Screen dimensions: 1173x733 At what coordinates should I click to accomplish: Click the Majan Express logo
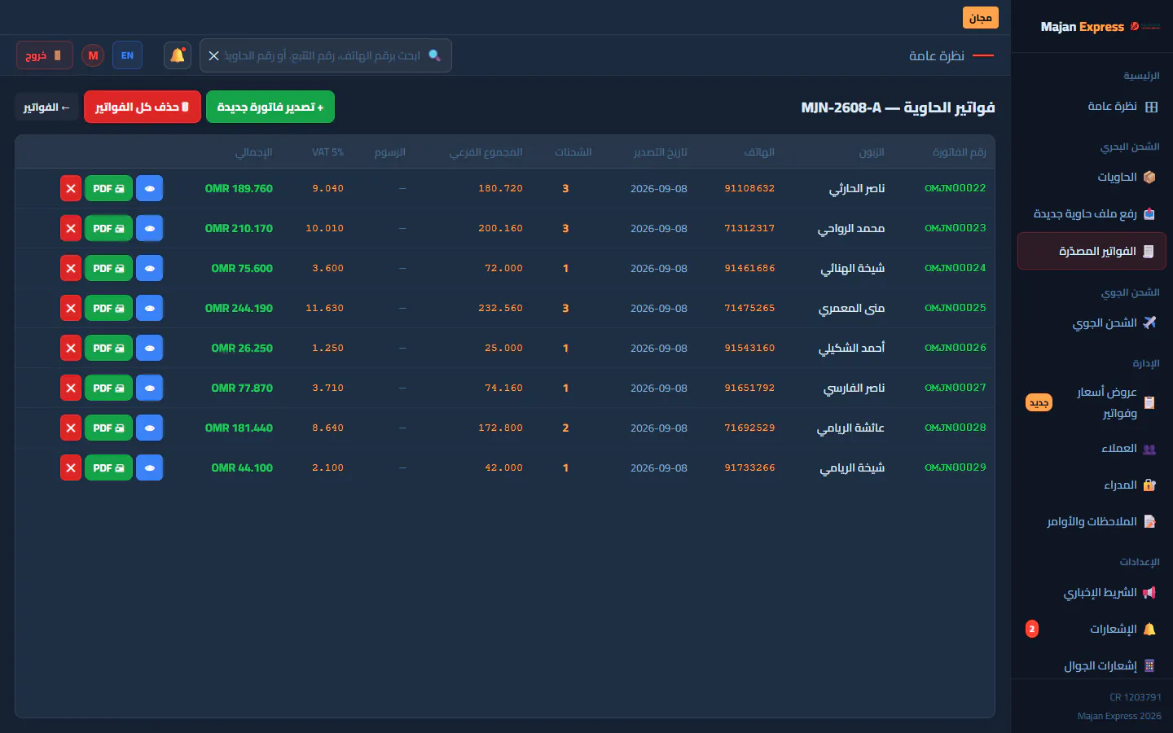click(1100, 27)
